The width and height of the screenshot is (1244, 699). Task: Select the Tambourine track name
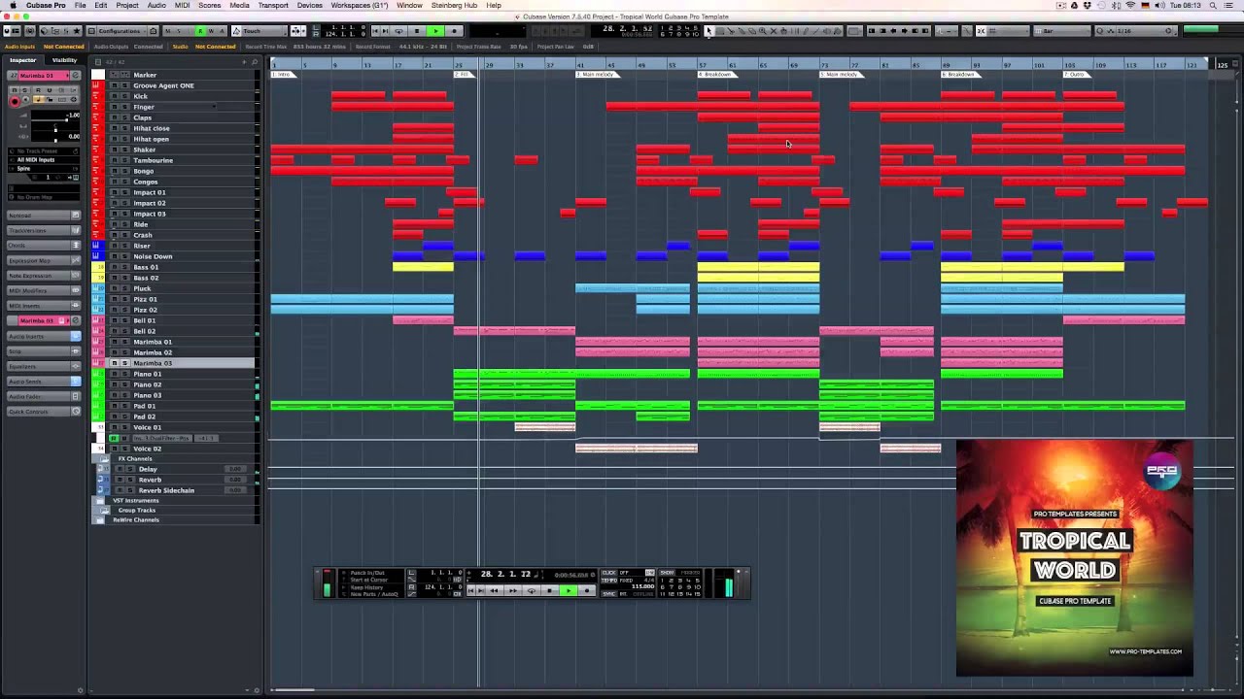153,160
